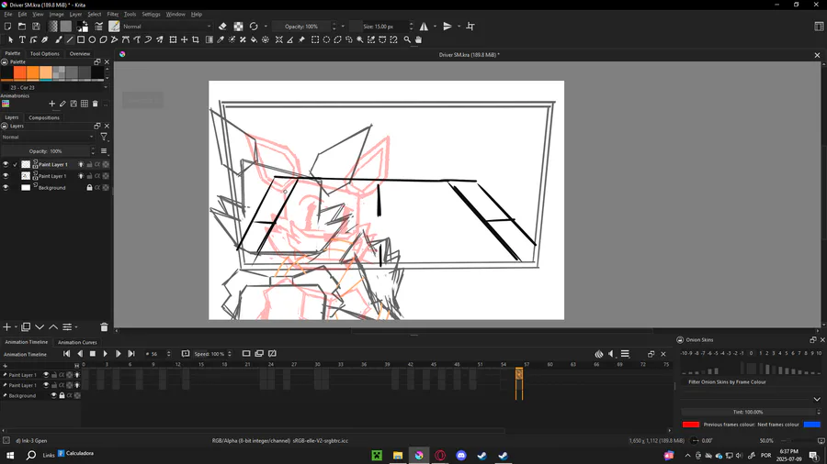Open the horizontal mirror options arrow
This screenshot has width=827, height=464.
pos(435,27)
